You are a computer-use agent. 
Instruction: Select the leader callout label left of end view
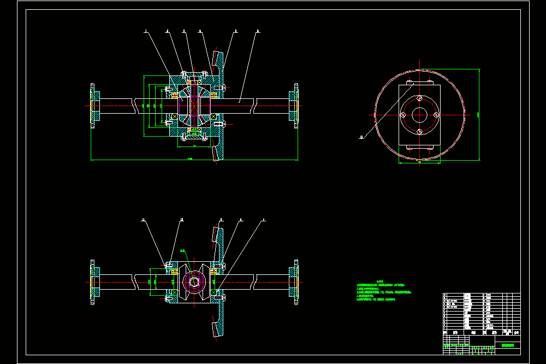tap(361, 137)
